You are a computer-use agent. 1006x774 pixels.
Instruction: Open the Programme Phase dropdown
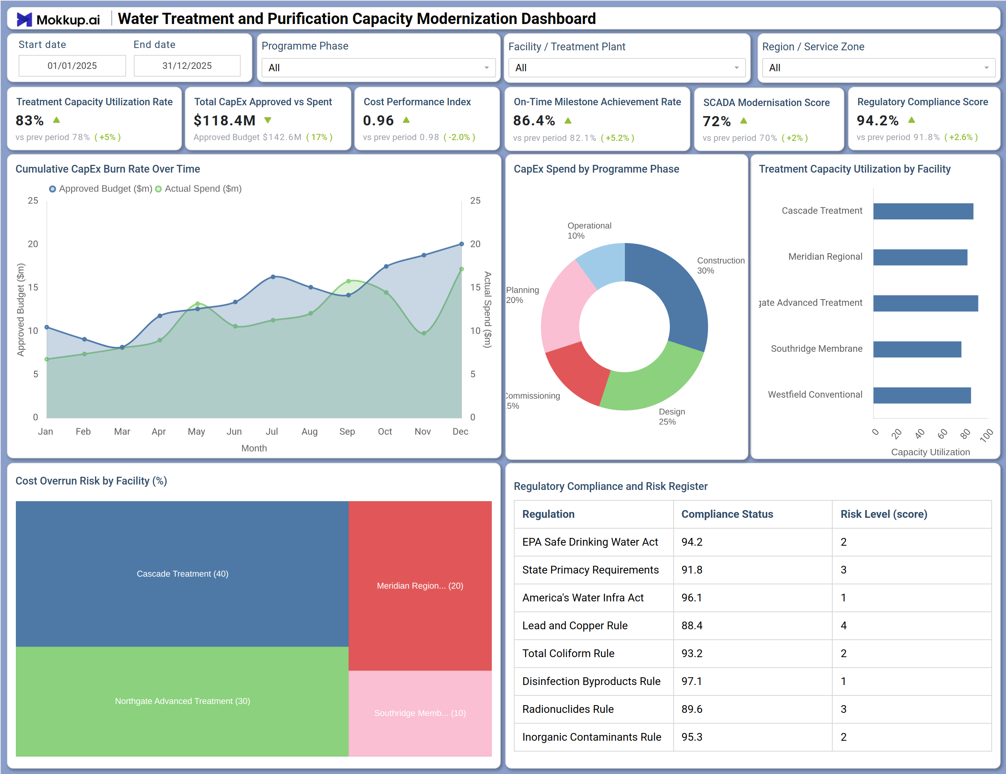pyautogui.click(x=378, y=68)
